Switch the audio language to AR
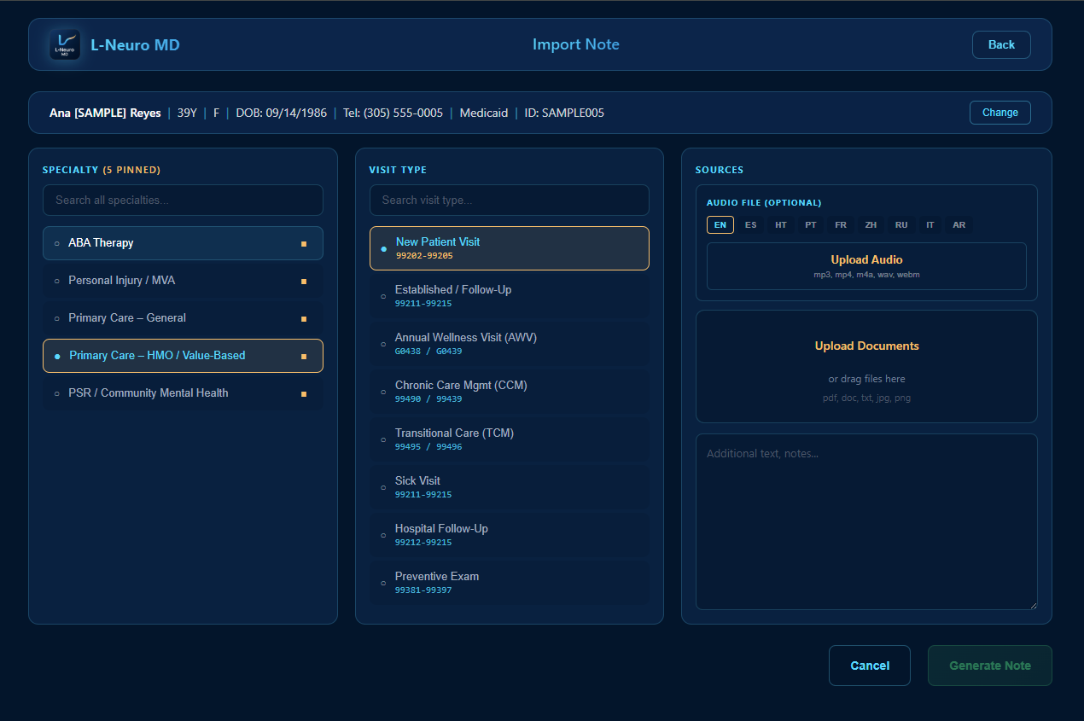 coord(959,224)
